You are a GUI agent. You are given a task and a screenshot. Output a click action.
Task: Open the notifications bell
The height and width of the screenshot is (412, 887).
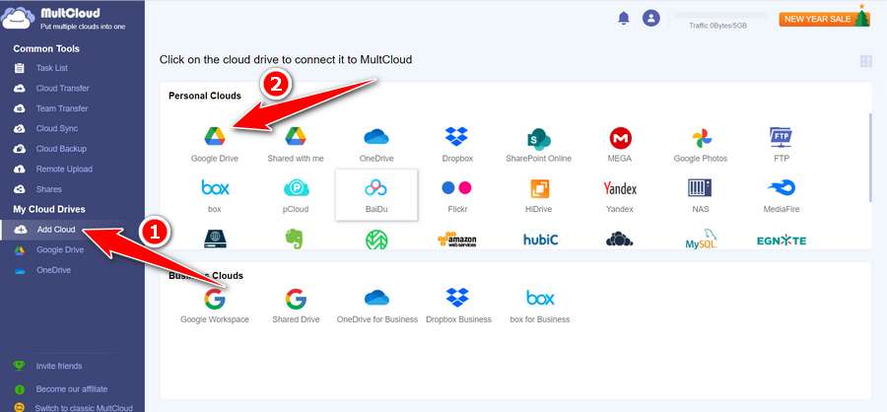point(624,18)
